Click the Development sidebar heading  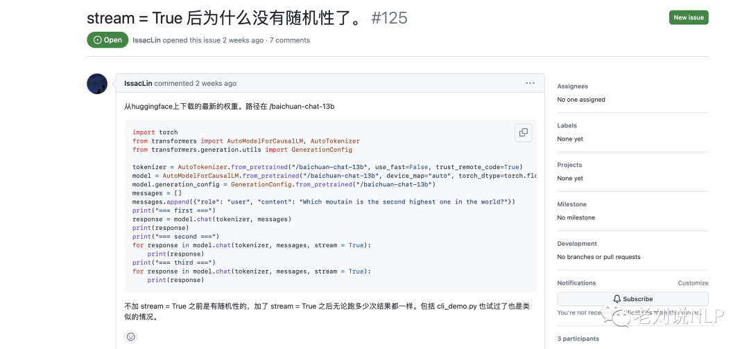pyautogui.click(x=577, y=244)
